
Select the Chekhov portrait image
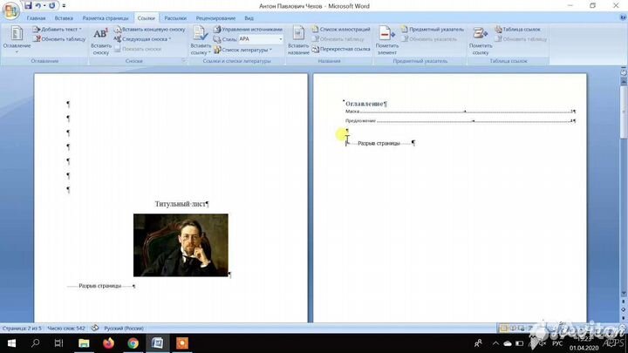(x=181, y=245)
